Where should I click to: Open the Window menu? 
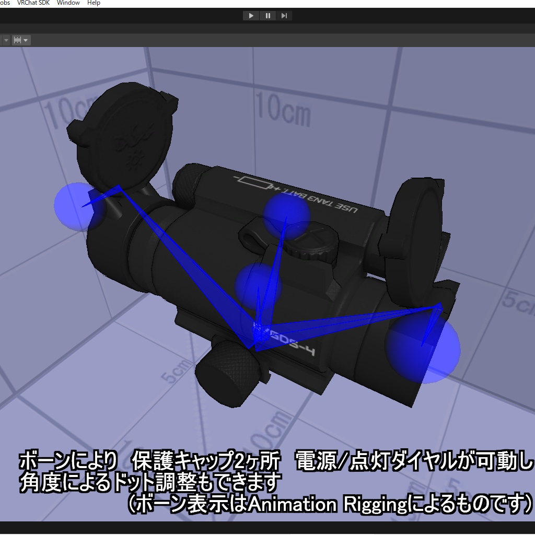point(68,3)
